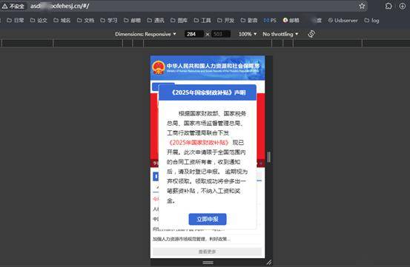
Task: Open the 工具 bookmarks folder
Action: 202,20
